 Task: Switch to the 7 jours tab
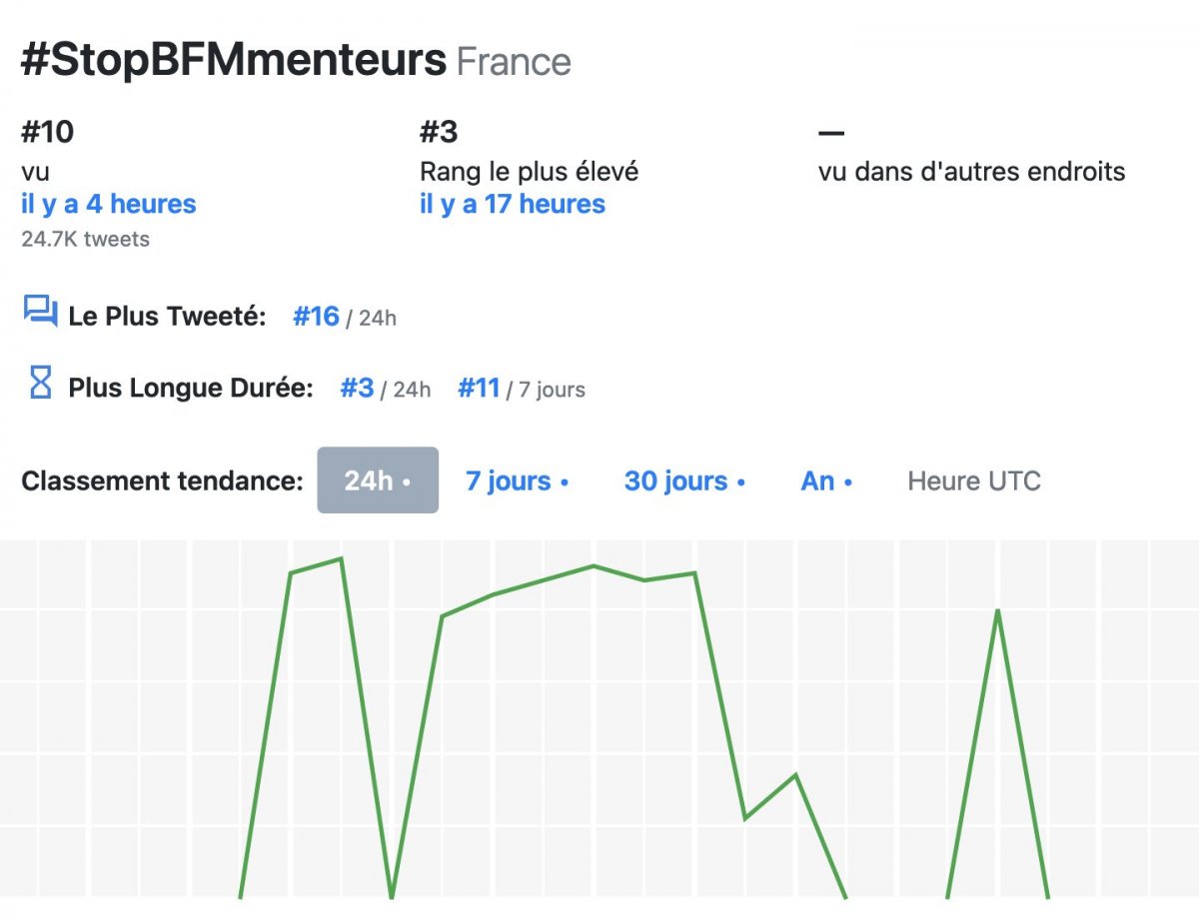point(517,480)
